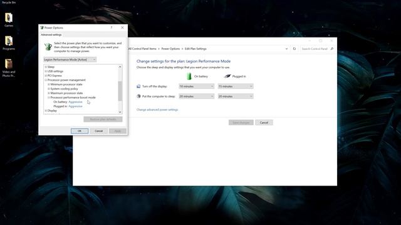Viewport: 401px width, 225px height.
Task: Expand the PCI Express node
Action: 46,76
